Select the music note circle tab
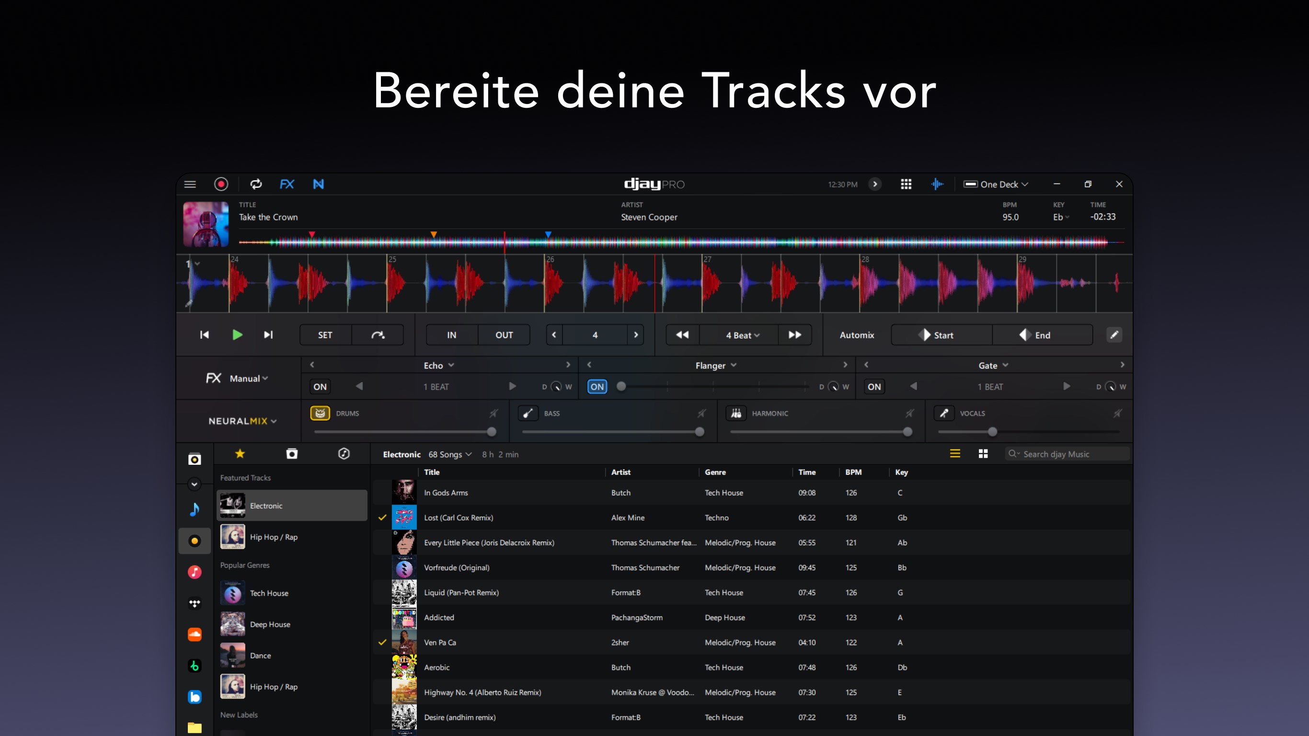Image resolution: width=1309 pixels, height=736 pixels. pos(344,454)
